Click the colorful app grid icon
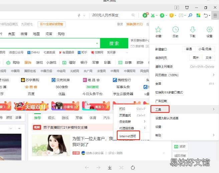This screenshot has width=219, height=173. [198, 15]
